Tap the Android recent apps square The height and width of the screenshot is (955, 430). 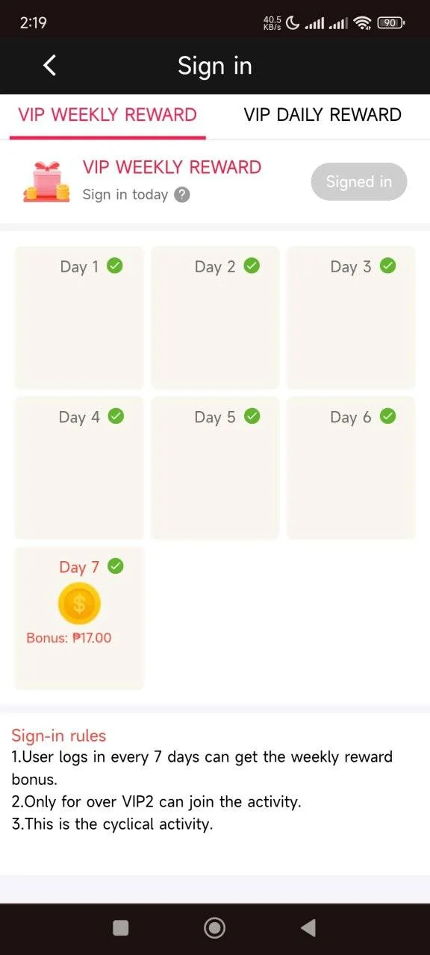click(120, 927)
